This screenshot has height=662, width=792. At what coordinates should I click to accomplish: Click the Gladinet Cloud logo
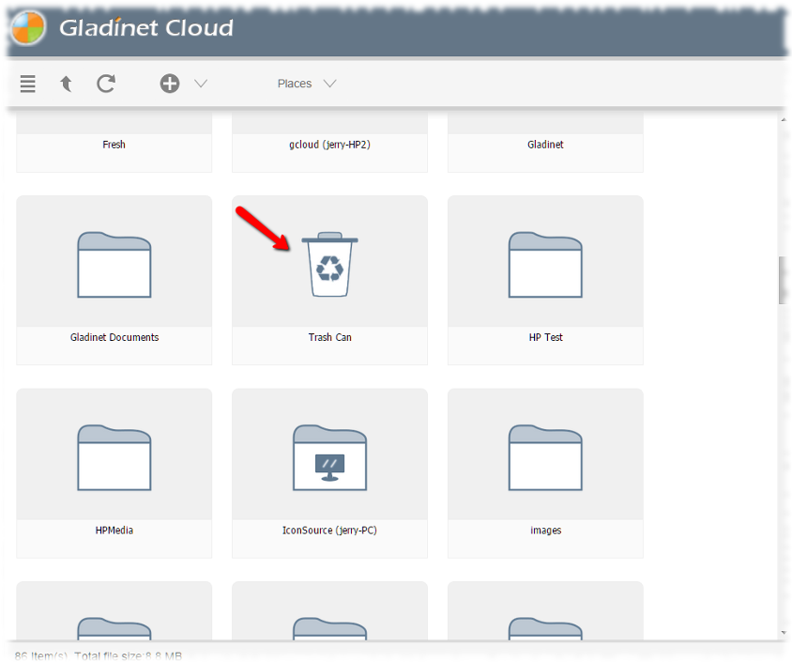28,27
